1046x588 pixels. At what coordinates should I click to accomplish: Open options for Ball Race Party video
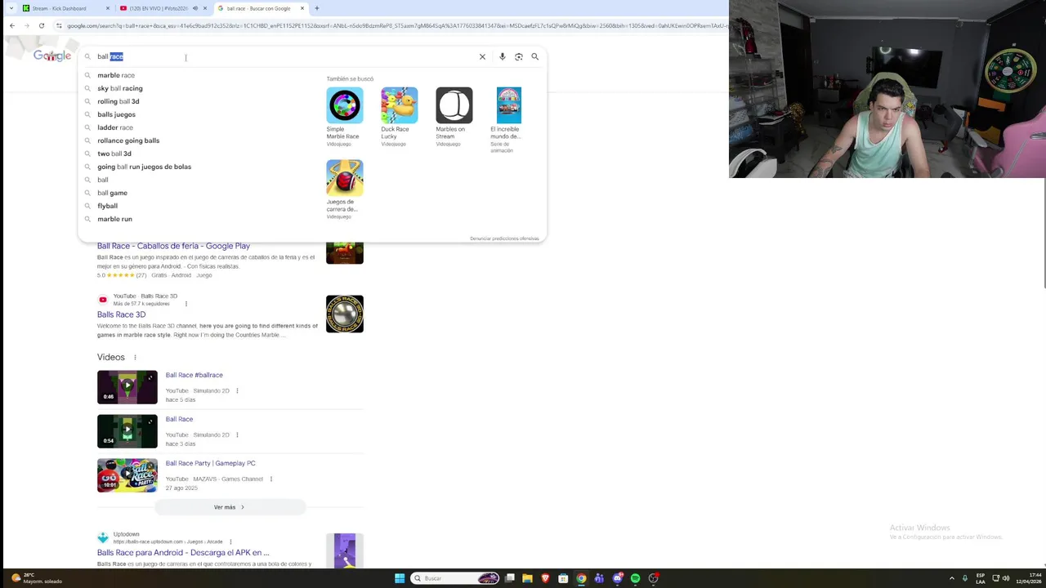pos(270,479)
